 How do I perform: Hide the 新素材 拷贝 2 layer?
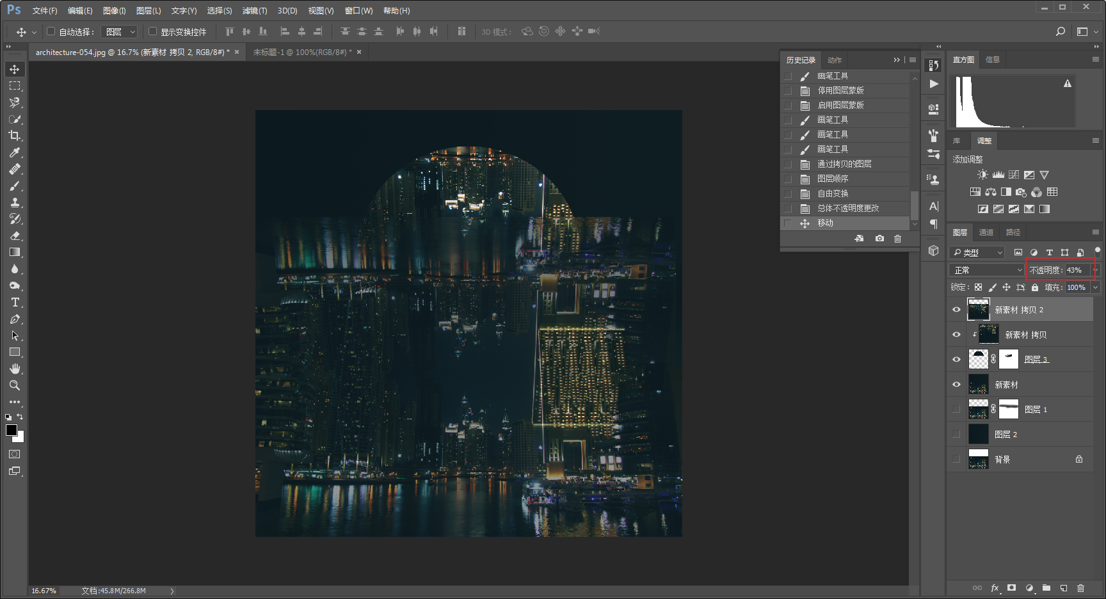point(956,310)
